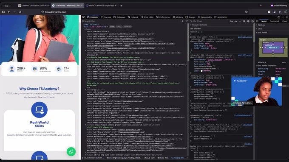Toggle the browser sidebar icon

pos(4,12)
